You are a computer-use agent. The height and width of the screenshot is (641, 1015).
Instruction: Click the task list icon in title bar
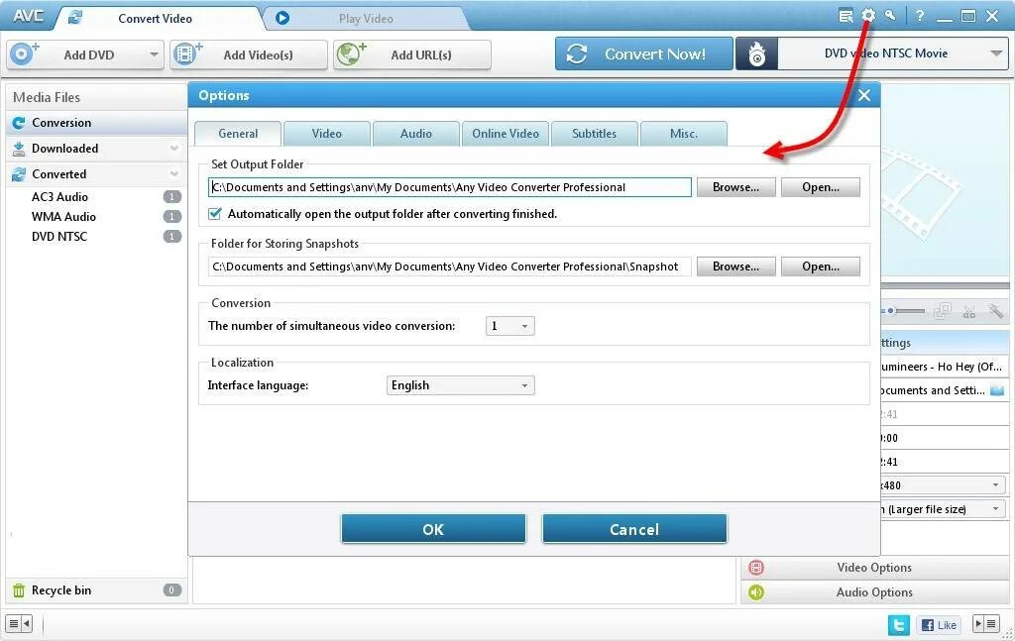click(846, 16)
